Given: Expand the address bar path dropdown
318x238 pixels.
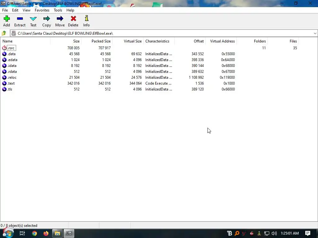Looking at the screenshot, I should coord(315,33).
